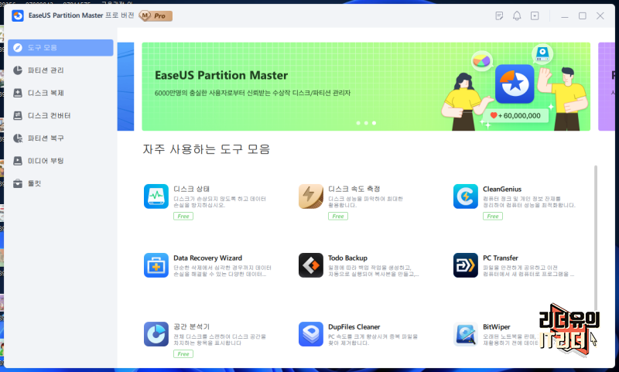Click the recovery icon beside 파티션 복구

tap(18, 138)
